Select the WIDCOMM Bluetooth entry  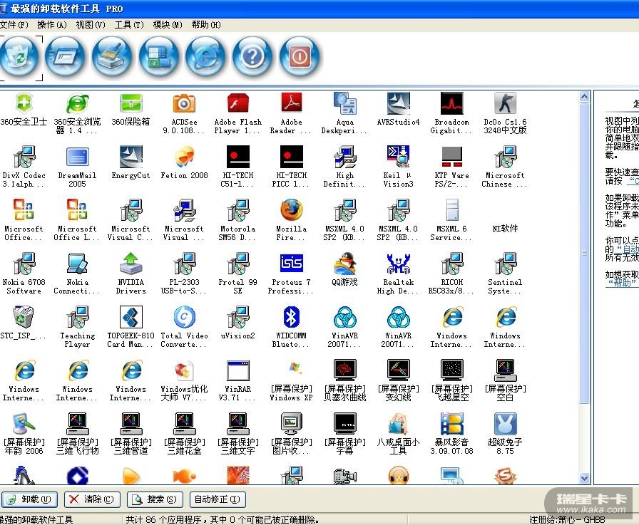tap(291, 318)
